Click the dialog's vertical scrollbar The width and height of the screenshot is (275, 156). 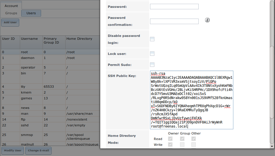(272, 81)
